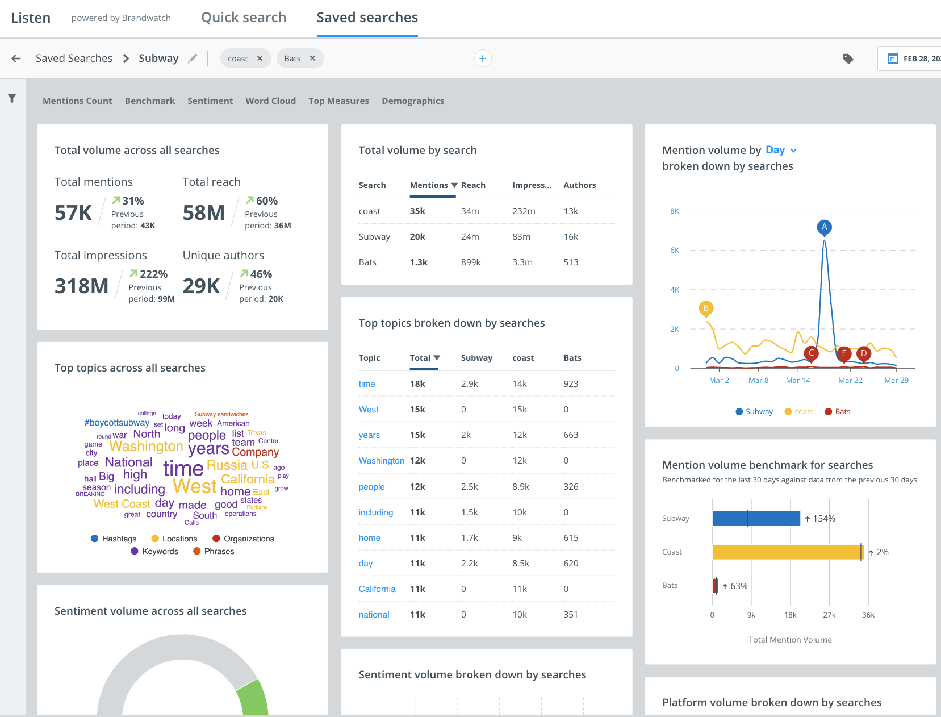The image size is (941, 717).
Task: Go to Saved Searches breadcrumb
Action: tap(74, 59)
